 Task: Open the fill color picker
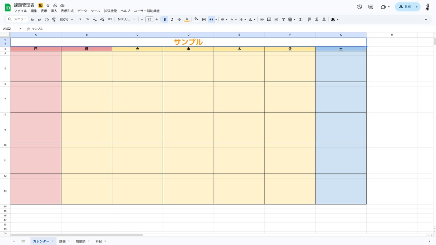coord(196,20)
